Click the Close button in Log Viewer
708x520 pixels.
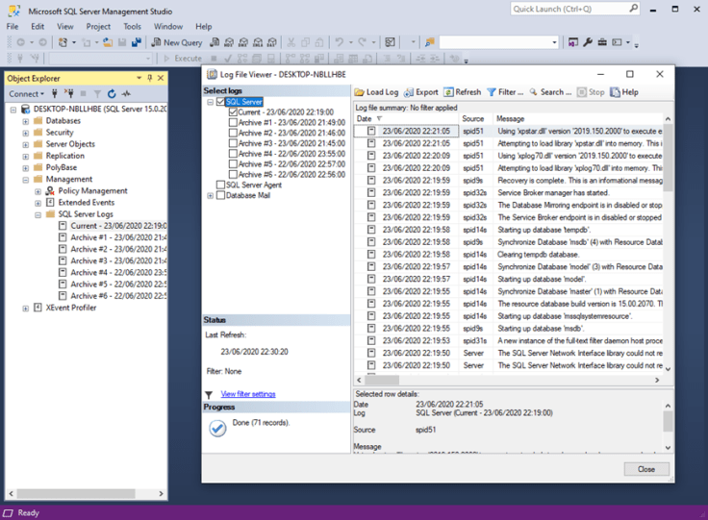tap(645, 469)
